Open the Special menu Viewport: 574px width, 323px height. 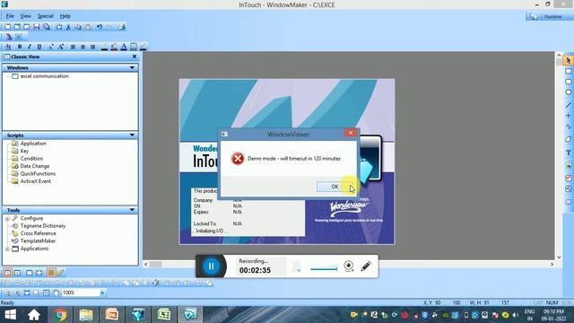pos(46,16)
